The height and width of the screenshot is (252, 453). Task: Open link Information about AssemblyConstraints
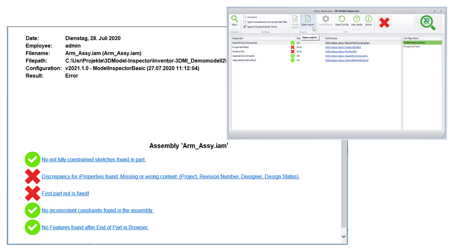point(346,56)
